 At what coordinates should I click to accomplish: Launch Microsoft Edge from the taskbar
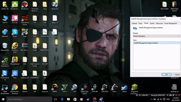[x=62, y=99]
